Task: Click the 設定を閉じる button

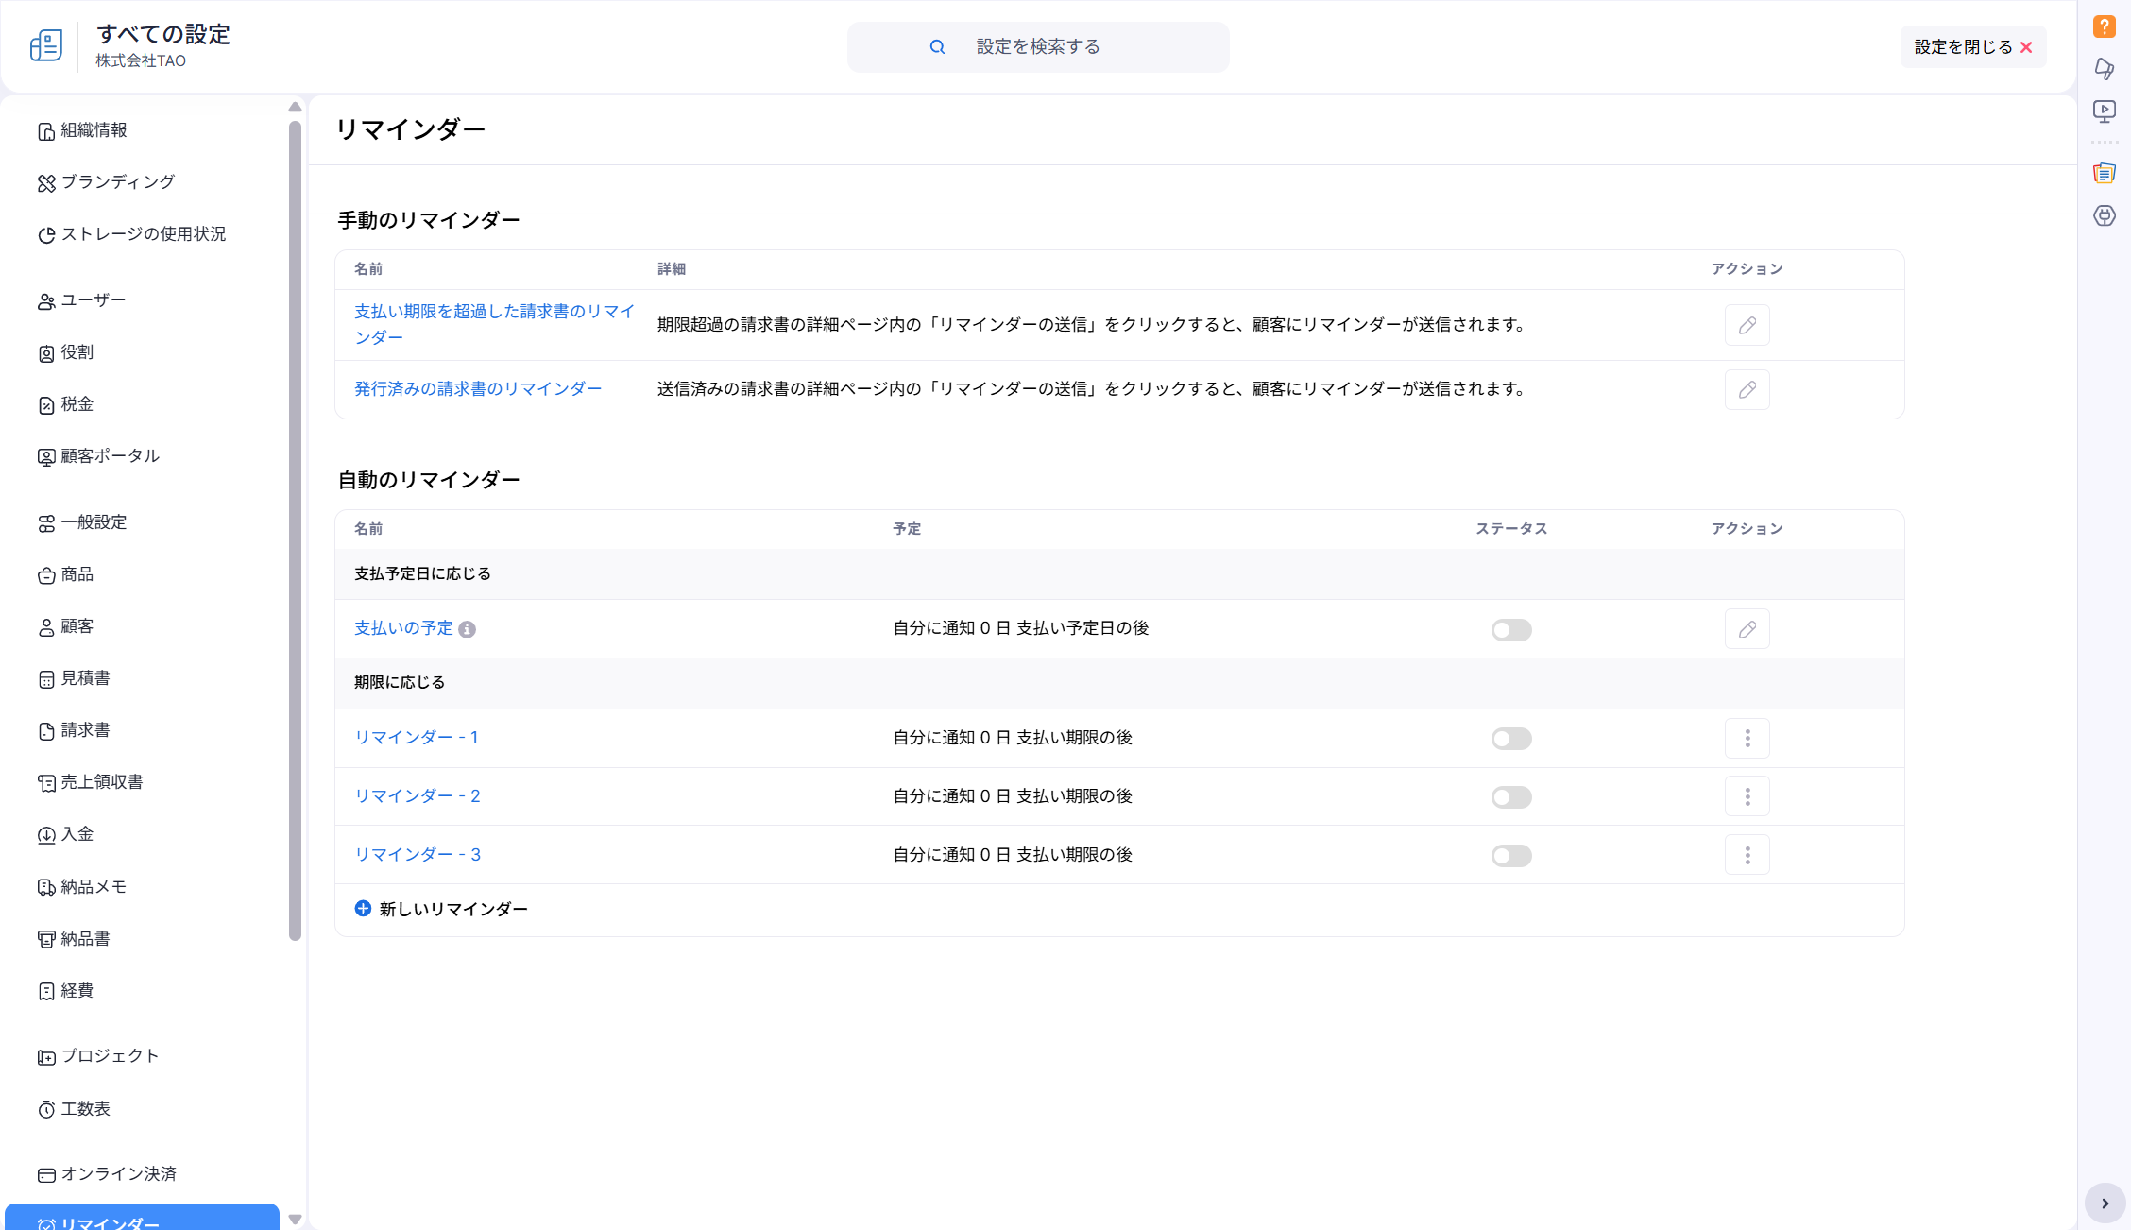Action: click(1972, 47)
